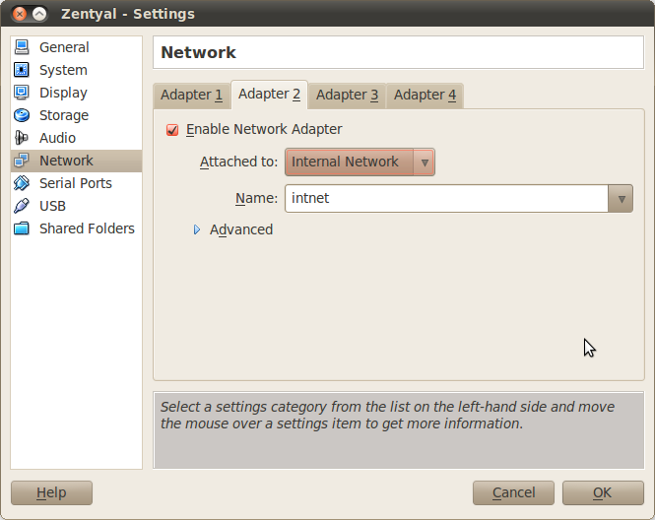Switch to the Adapter 4 tab

point(425,96)
